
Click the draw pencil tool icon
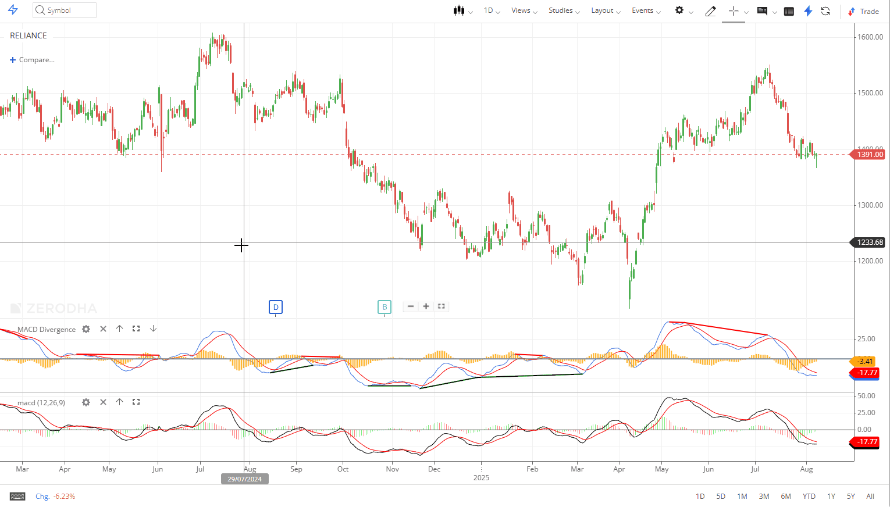click(x=710, y=11)
